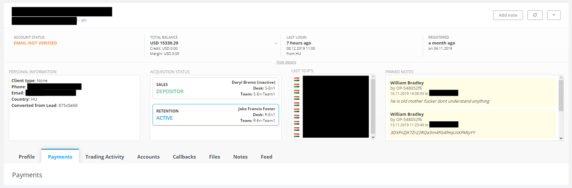The width and height of the screenshot is (572, 188).
Task: Click OP-548052f6 in the first pinned note
Action: click(409, 88)
